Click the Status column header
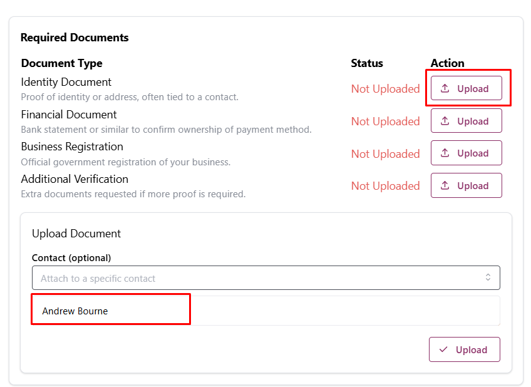 (x=367, y=63)
